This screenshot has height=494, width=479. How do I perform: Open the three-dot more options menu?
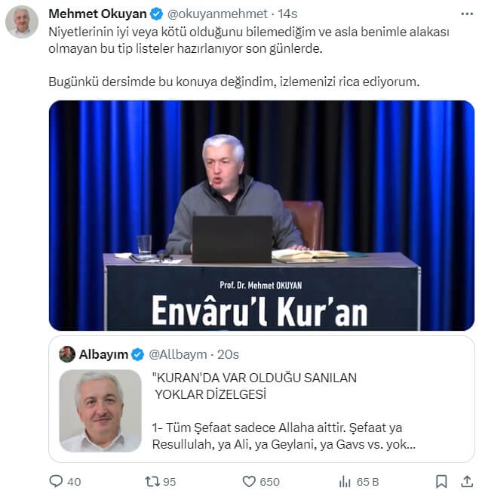467,14
